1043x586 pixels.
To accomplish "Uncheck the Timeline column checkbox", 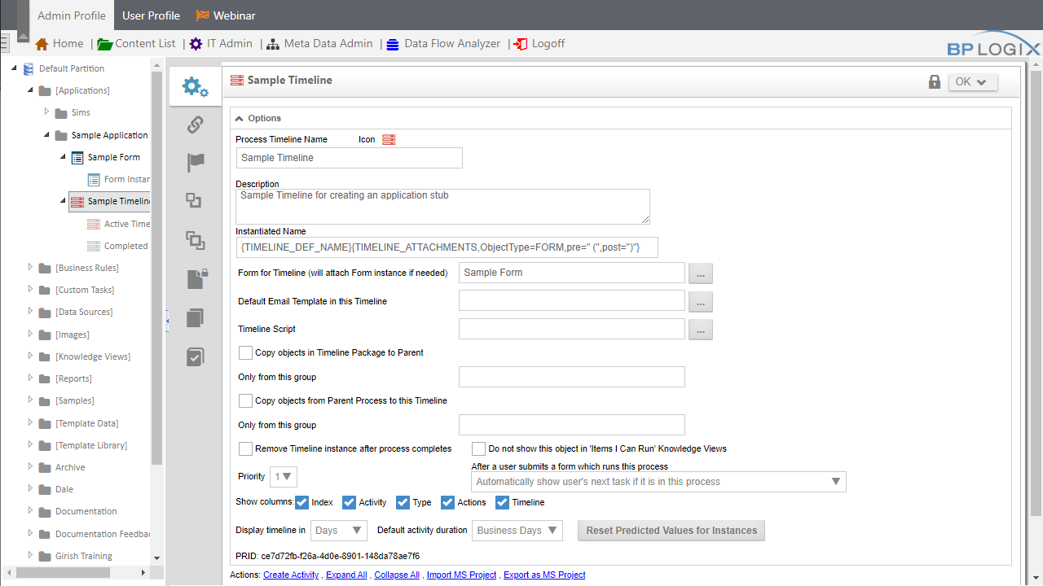I will 502,502.
